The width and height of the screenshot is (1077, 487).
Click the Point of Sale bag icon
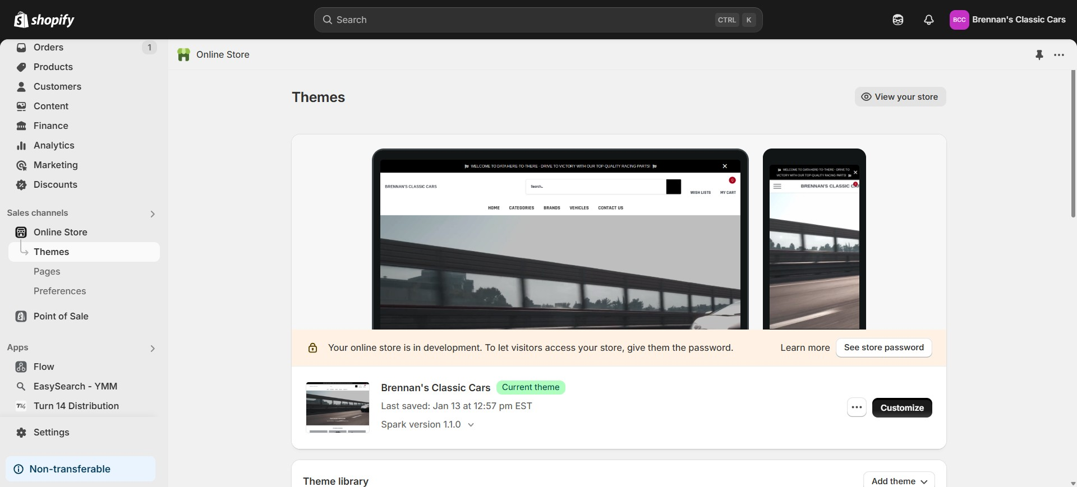point(21,317)
